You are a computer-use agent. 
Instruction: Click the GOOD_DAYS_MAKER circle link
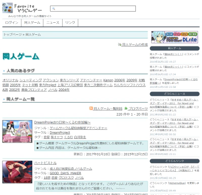[x=66, y=173]
